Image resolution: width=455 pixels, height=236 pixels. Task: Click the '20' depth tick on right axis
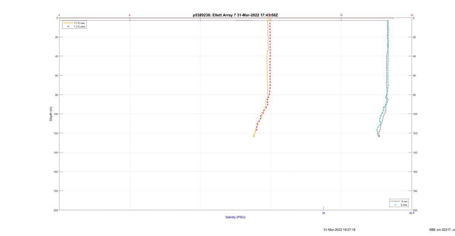(x=414, y=37)
